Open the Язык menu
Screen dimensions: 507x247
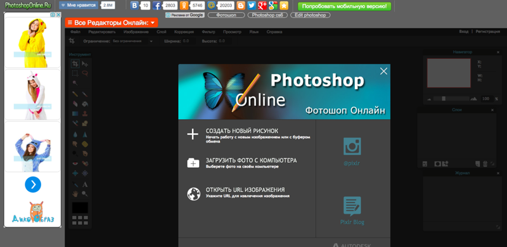[254, 32]
